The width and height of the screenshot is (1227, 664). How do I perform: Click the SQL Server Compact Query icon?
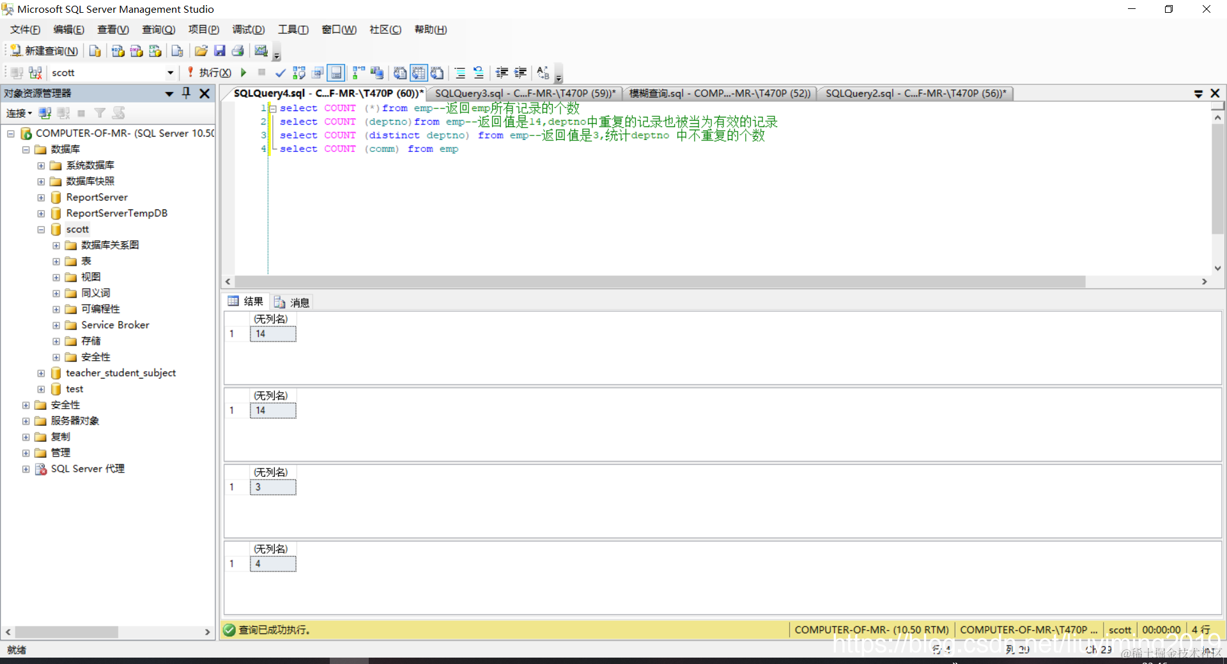coord(178,50)
